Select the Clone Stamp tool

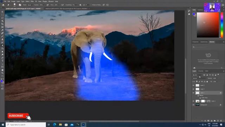tap(2, 39)
